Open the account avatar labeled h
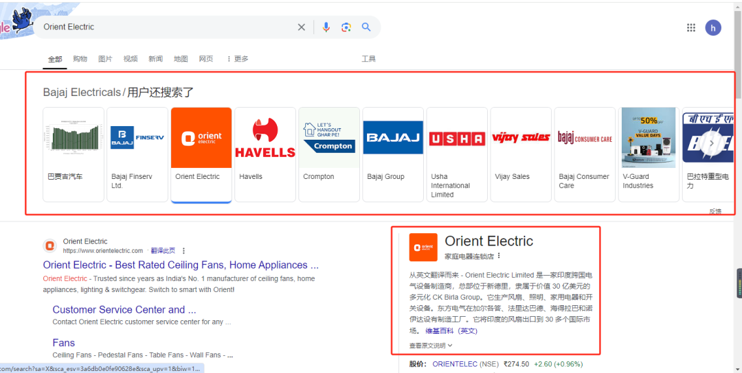 click(x=713, y=27)
